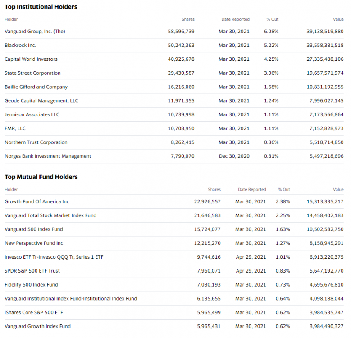Select Blackrock Inc. in institutional holders
This screenshot has height=338, width=351.
point(20,46)
